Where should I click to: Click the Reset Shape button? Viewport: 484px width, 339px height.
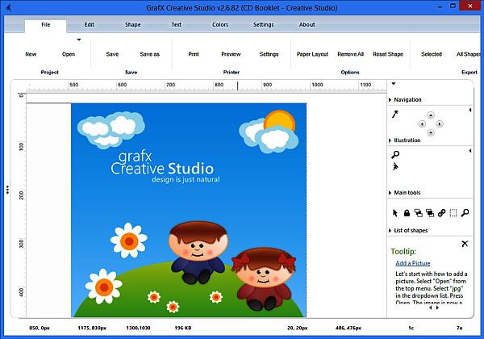388,54
